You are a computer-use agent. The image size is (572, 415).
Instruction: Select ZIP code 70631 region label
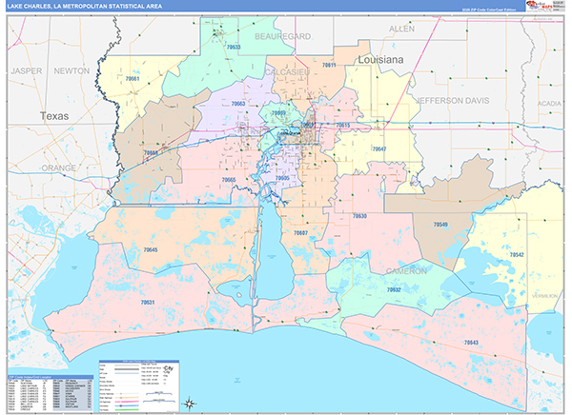coord(146,302)
